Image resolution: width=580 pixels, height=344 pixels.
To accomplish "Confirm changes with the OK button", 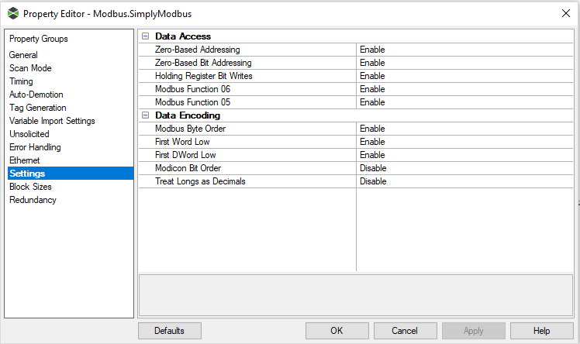I will [x=337, y=331].
